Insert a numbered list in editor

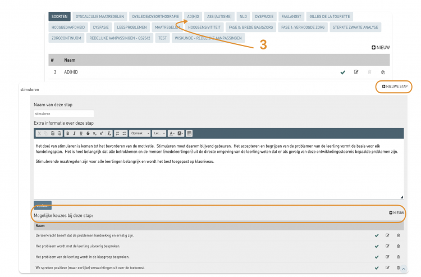pyautogui.click(x=117, y=133)
